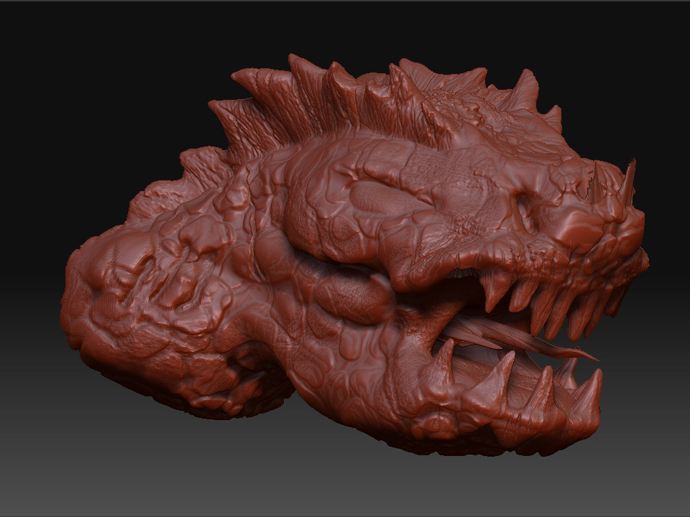
Task: Select the red dragon head sculpt
Action: click(x=354, y=255)
